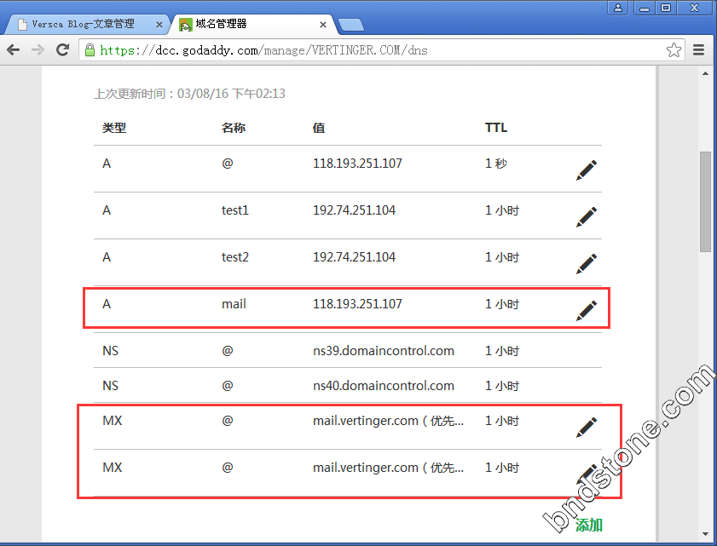
Task: Edit the test2 A record
Action: (587, 264)
